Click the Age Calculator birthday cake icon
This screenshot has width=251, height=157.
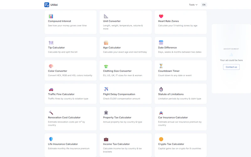pyautogui.click(x=106, y=43)
